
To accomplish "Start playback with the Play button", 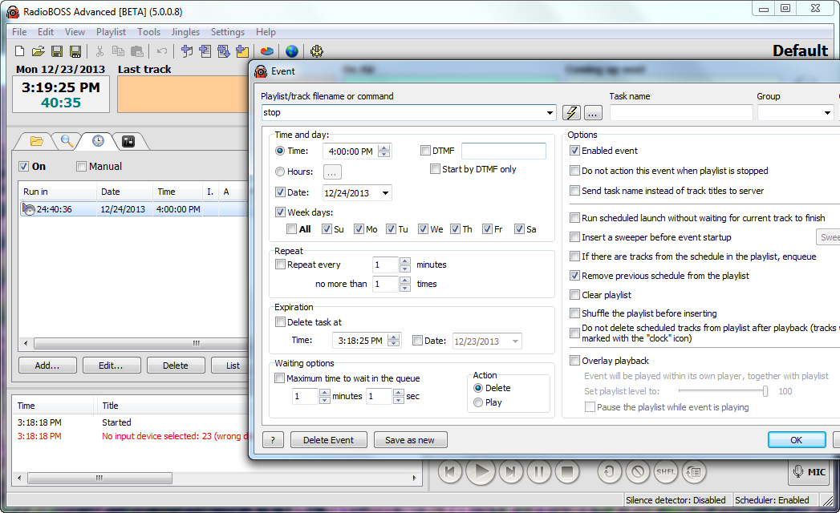I will pos(481,472).
